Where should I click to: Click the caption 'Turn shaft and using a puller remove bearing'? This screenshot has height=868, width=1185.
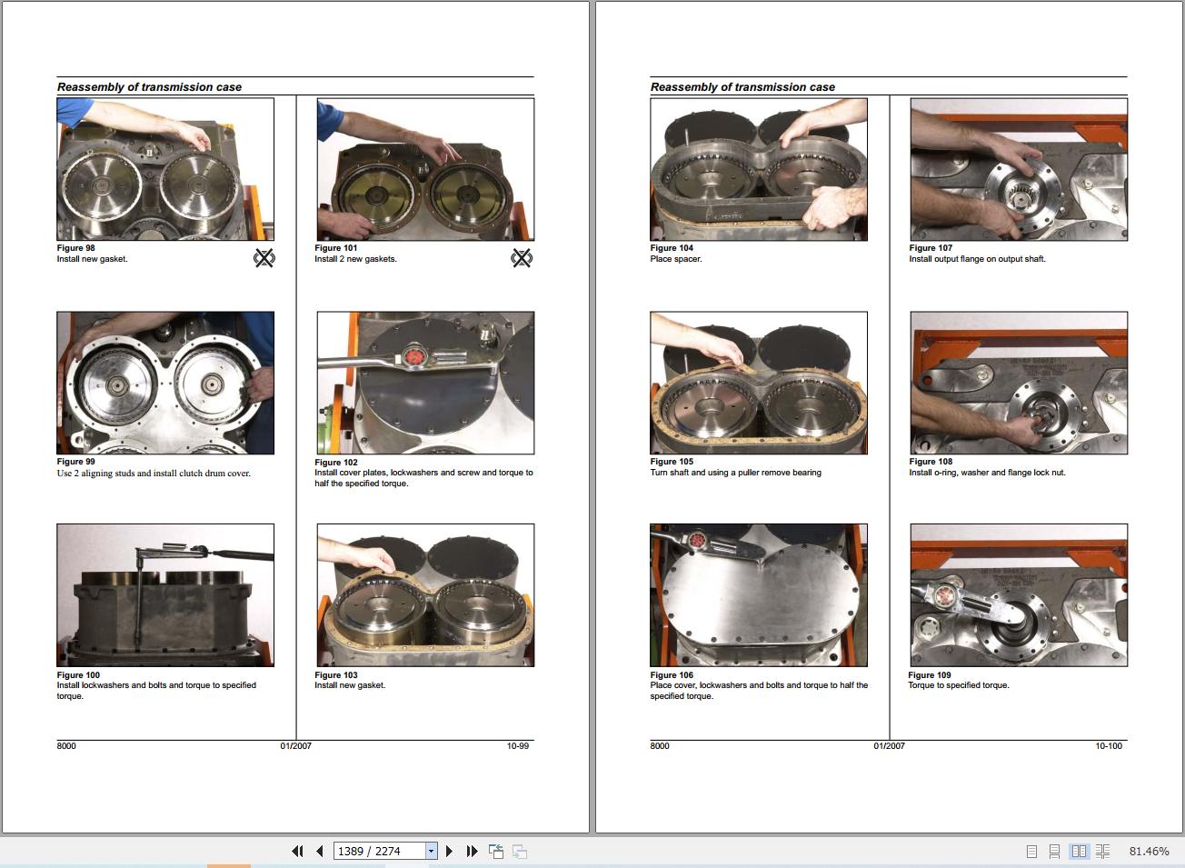tap(736, 473)
